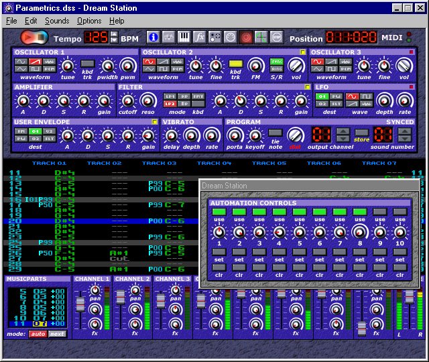Select sawtooth waveform for Oscillator 2
This screenshot has height=362, width=429.
click(164, 62)
